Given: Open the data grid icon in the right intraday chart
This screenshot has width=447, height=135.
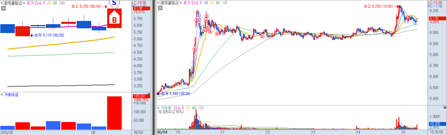Looking at the screenshot, I should (160, 8).
